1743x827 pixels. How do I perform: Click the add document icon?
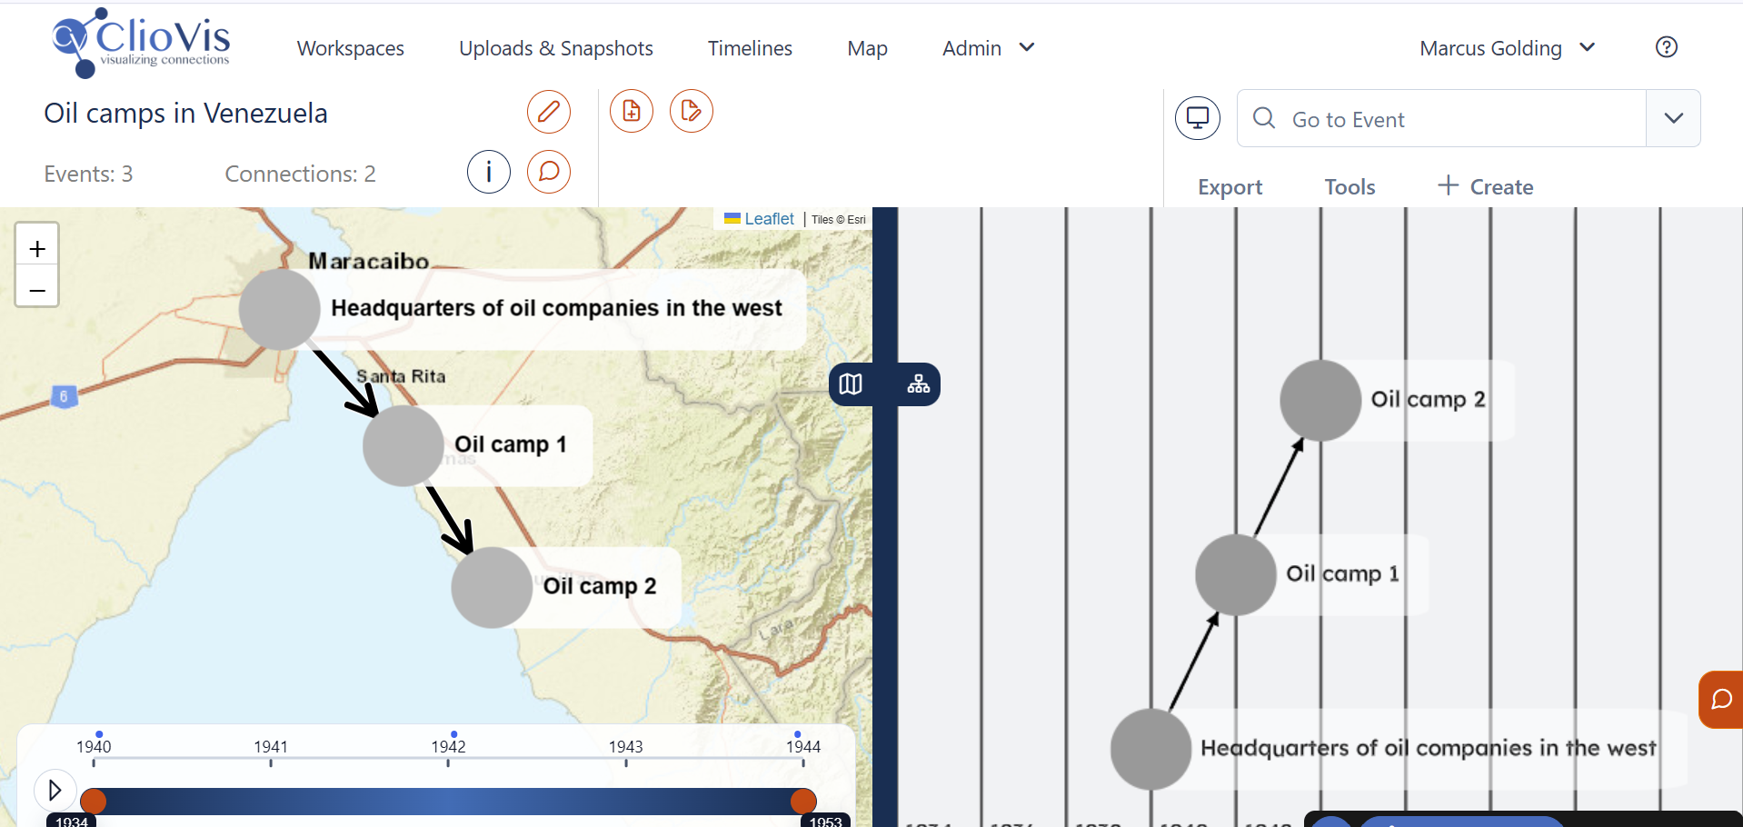click(x=632, y=111)
